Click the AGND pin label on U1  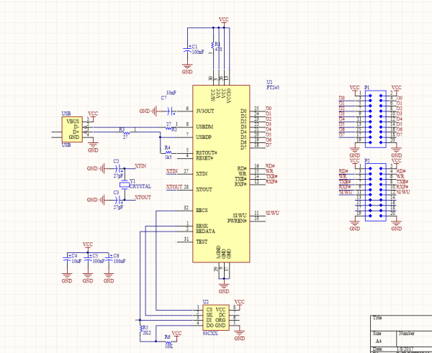[218, 252]
